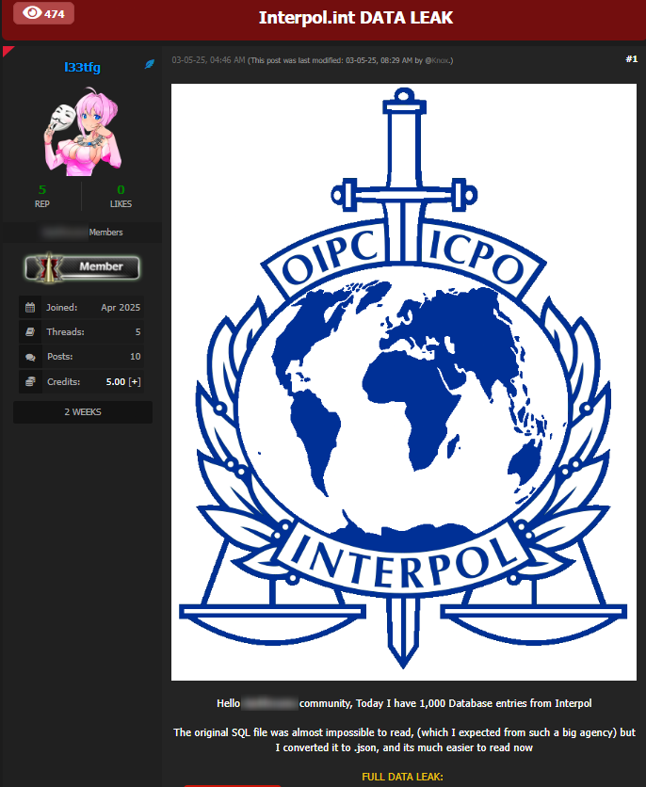Click the 2 WEEKS badge
Image resolution: width=646 pixels, height=787 pixels.
[83, 412]
